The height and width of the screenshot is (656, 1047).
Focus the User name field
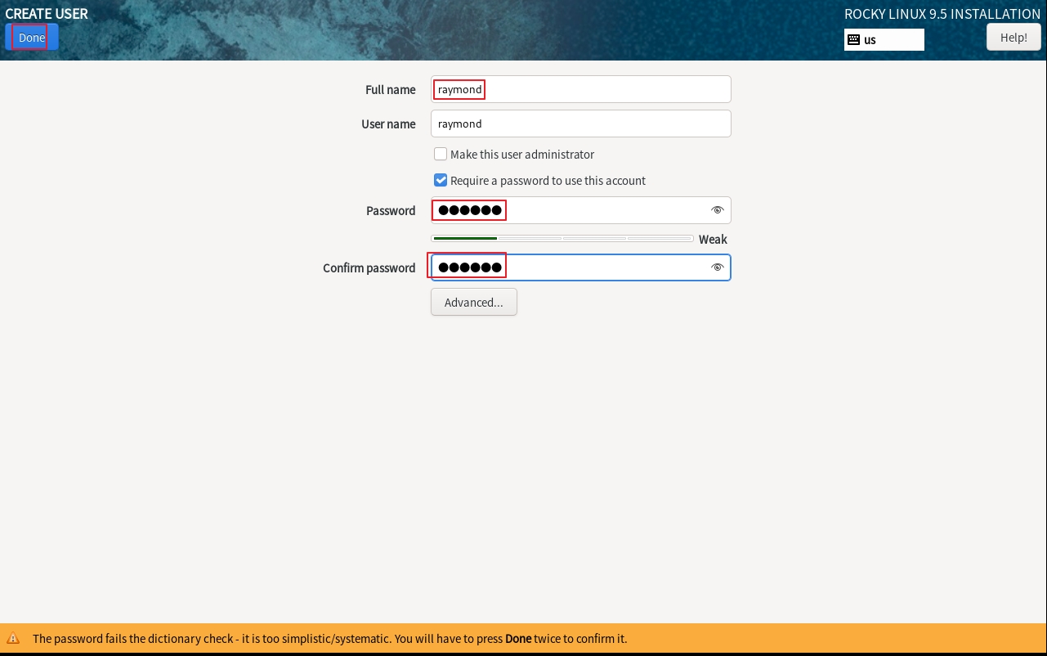click(x=581, y=124)
